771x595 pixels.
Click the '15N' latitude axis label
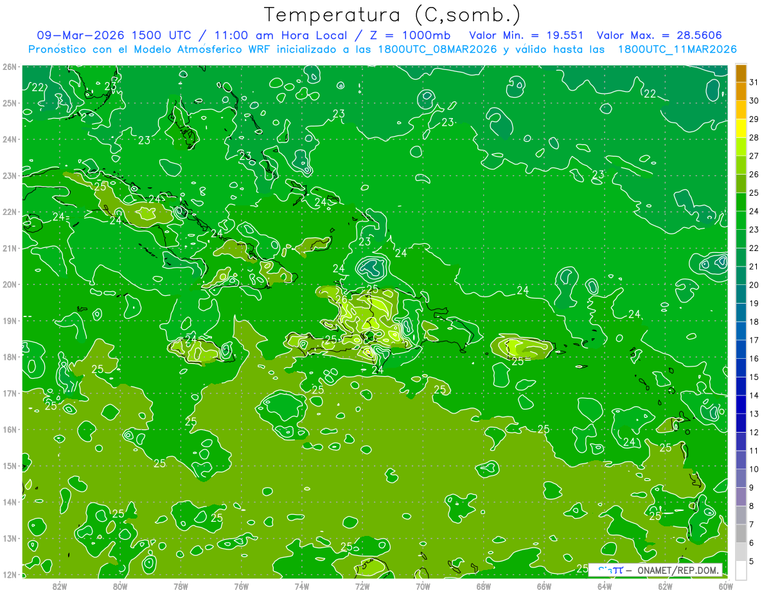9,466
